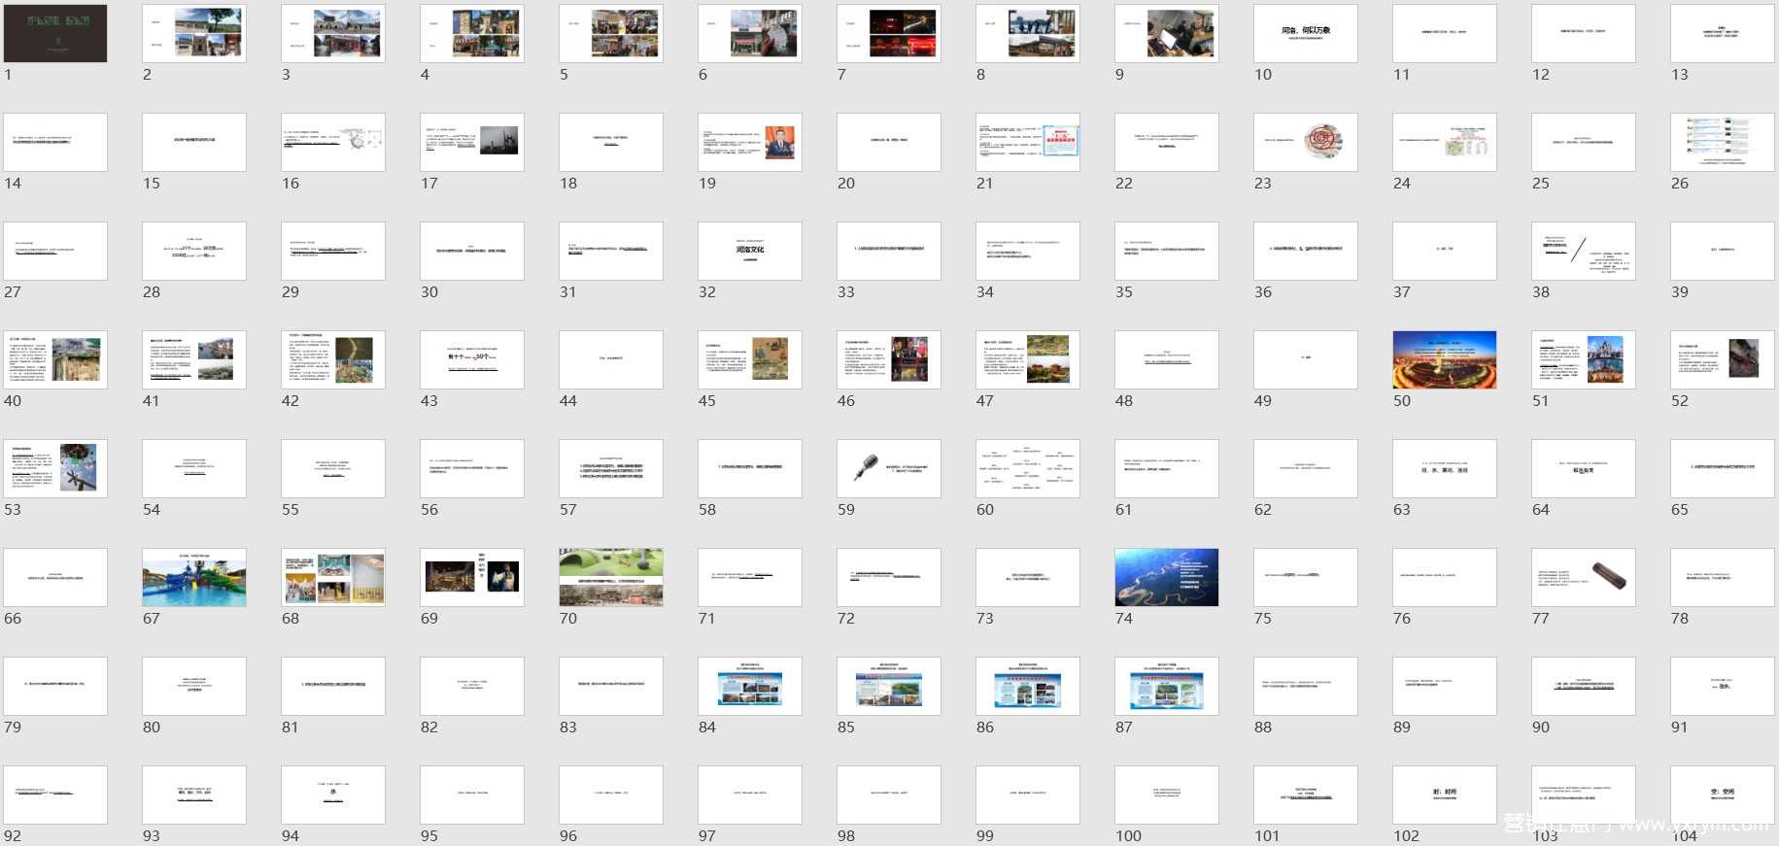This screenshot has height=846, width=1779.
Task: Select slide 85 thumbnail
Action: (889, 686)
